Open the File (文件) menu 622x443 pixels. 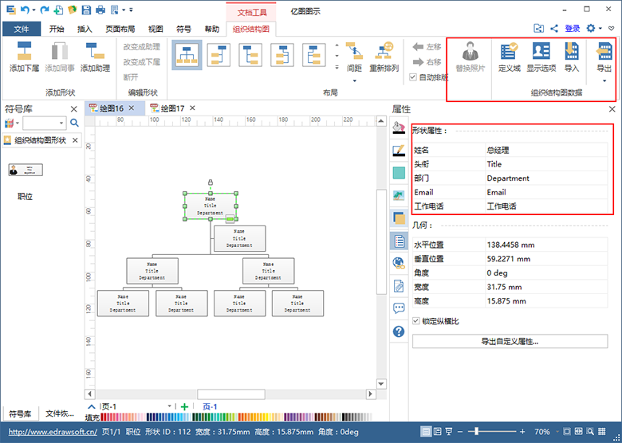pos(22,29)
